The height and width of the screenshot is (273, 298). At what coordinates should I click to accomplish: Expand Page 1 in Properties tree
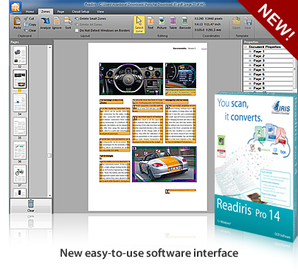pyautogui.click(x=250, y=52)
